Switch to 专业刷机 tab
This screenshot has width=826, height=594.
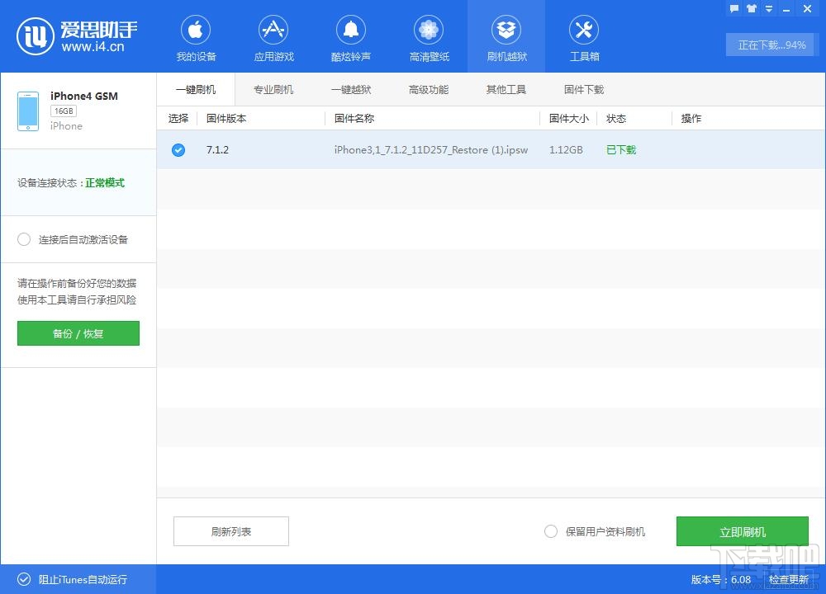click(273, 90)
